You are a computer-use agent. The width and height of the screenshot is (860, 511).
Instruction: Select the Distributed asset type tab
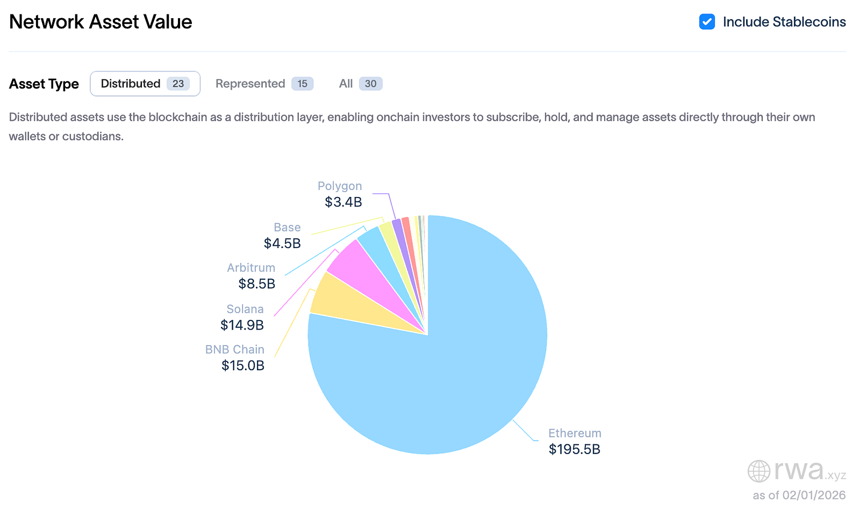[145, 84]
